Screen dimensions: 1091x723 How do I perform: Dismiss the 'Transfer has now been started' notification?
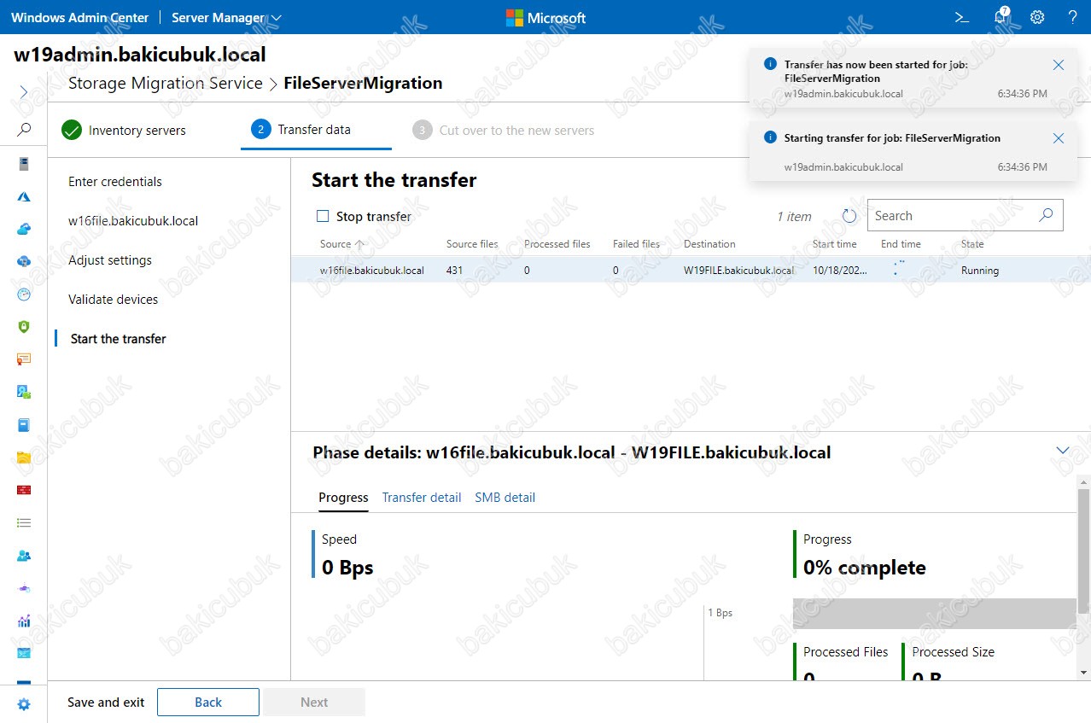pos(1059,65)
